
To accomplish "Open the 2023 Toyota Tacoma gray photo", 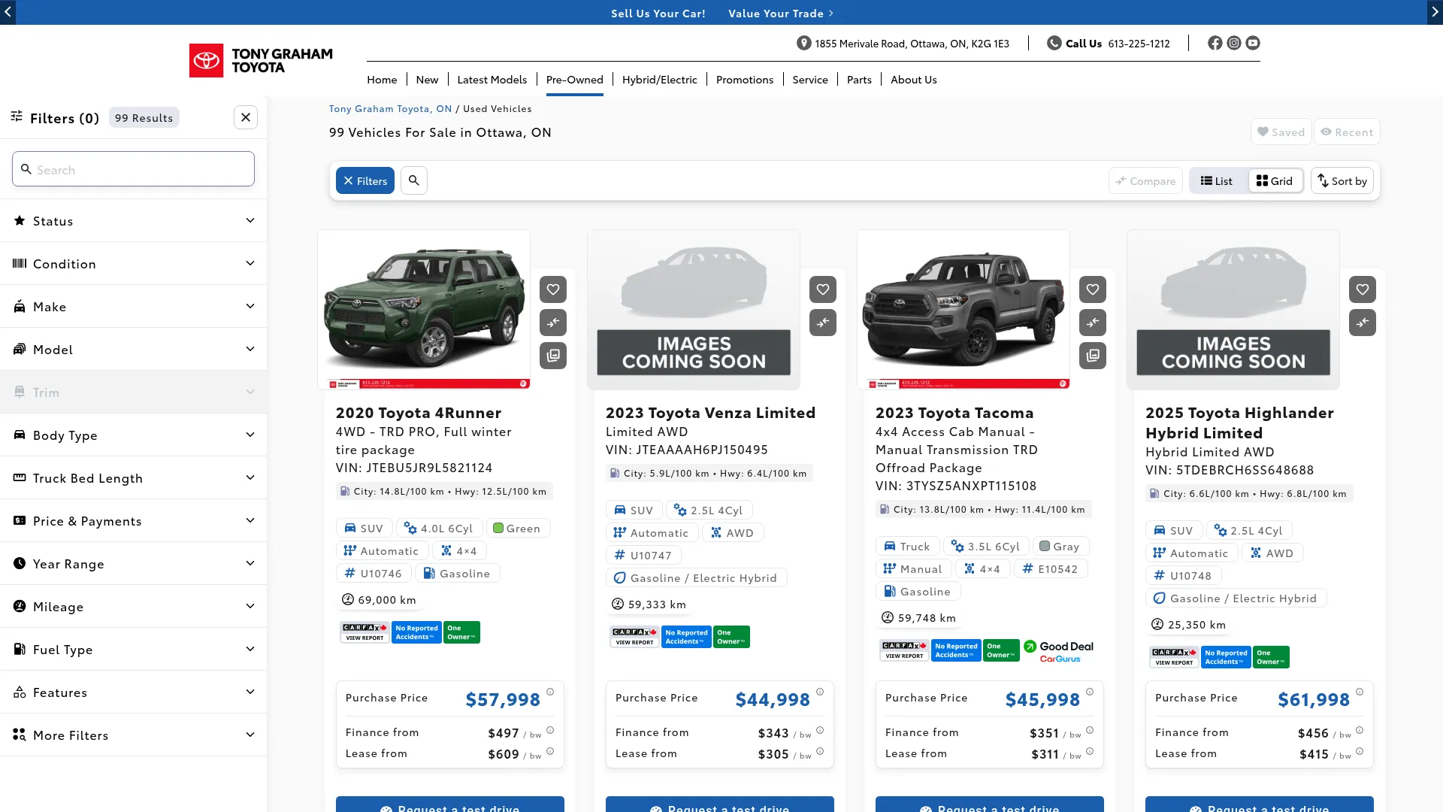I will tap(964, 310).
